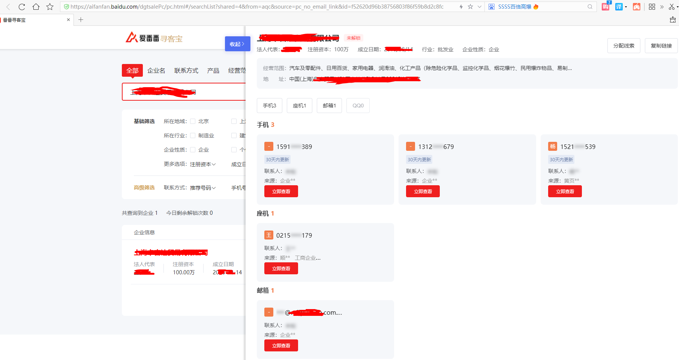Open the extensions grid icon
Viewport: 679px width, 360px height.
tap(652, 7)
